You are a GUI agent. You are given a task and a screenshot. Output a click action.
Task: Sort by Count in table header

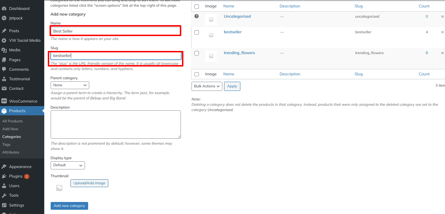coord(424,6)
